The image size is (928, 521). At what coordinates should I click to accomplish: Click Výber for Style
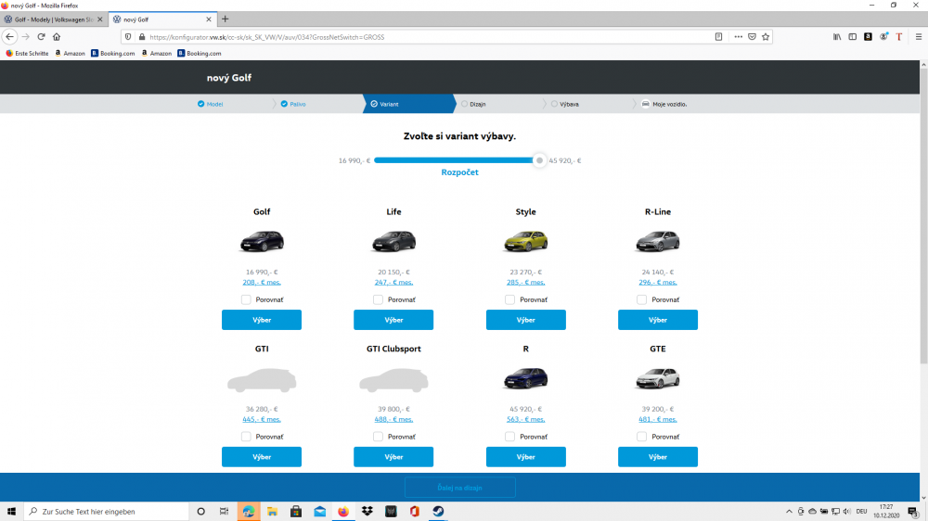point(525,320)
